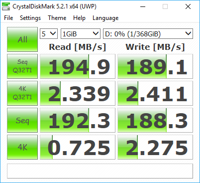Click the Seq write result 188.3

[155, 120]
